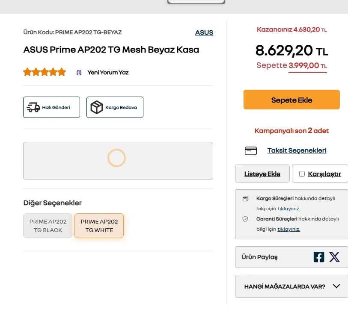Click the warranty shield icon
Viewport: 348px width, 309px height.
pos(245,219)
